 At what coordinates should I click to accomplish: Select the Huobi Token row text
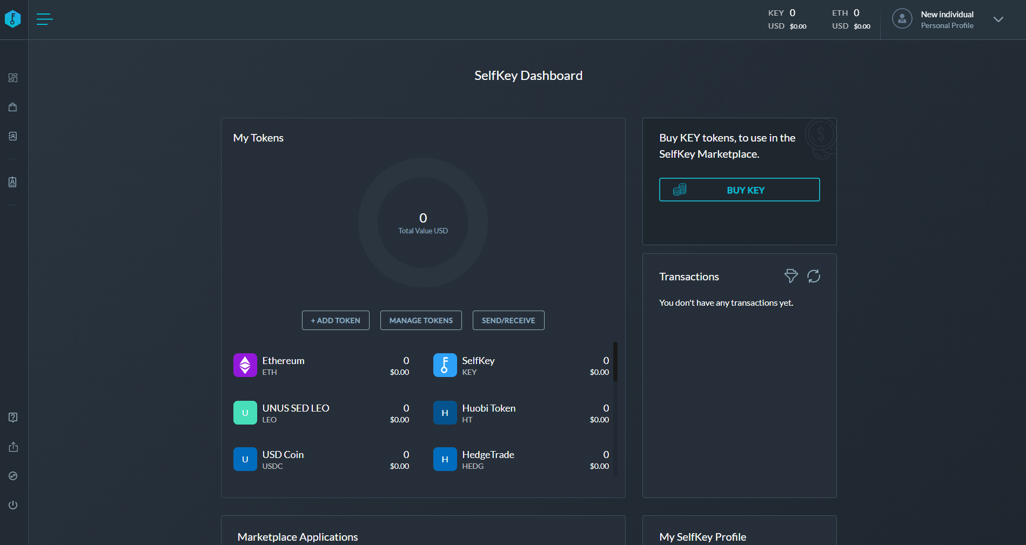point(488,408)
